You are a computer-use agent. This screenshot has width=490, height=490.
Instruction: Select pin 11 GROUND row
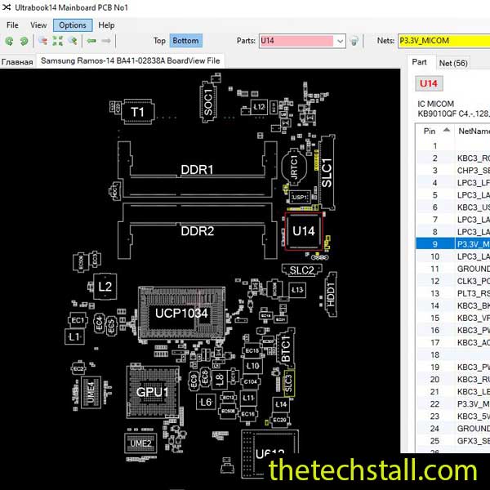pos(453,269)
